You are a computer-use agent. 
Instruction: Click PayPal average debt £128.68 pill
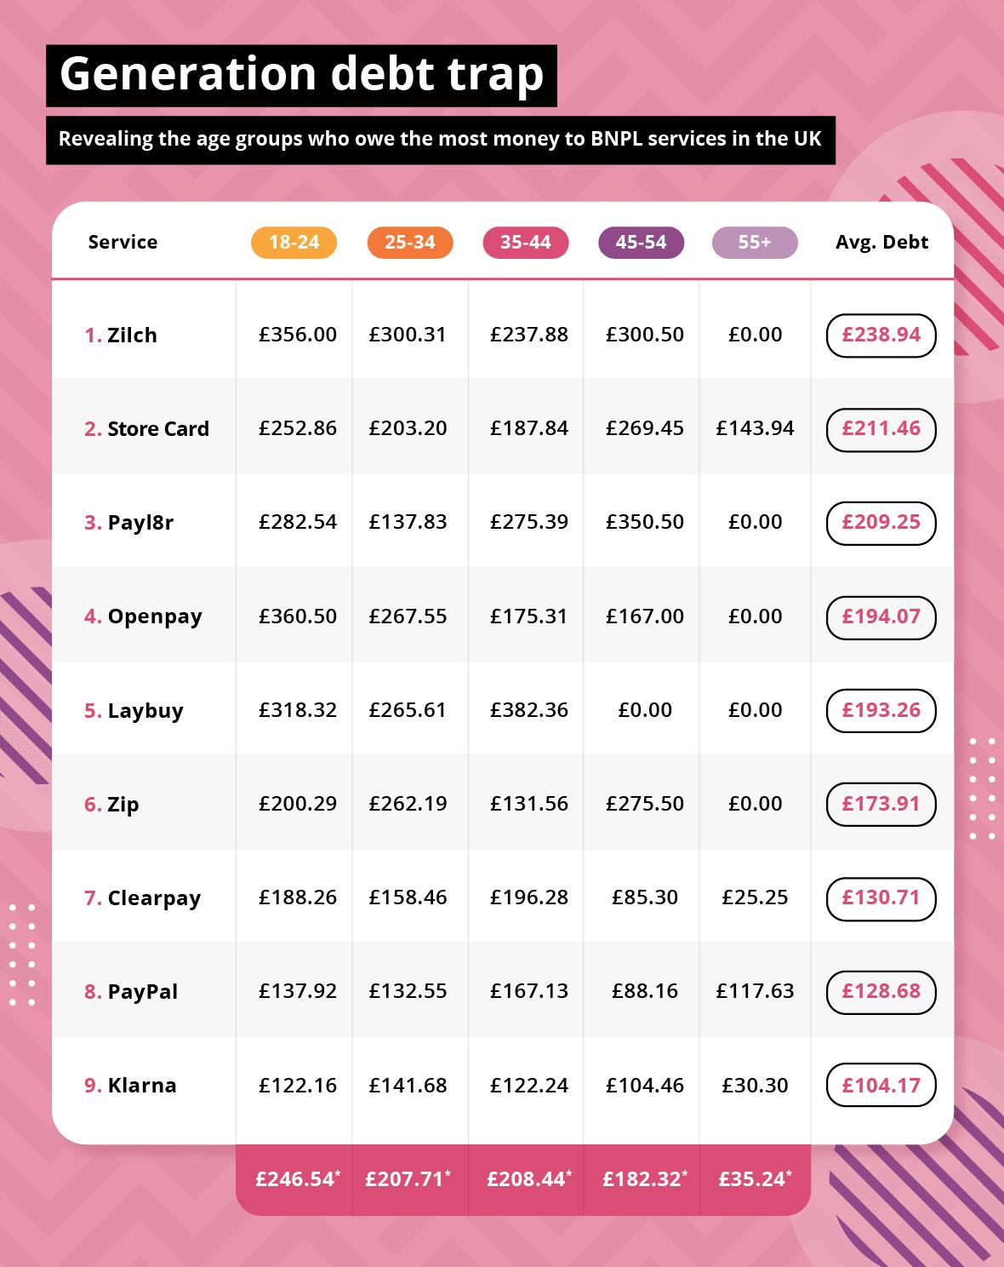pos(881,992)
